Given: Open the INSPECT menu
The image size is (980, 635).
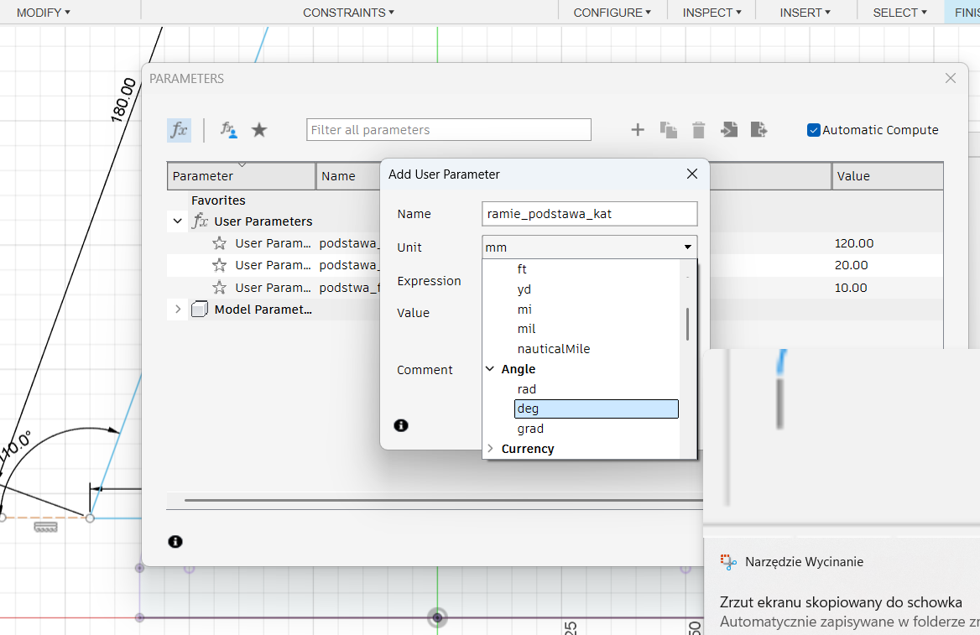Looking at the screenshot, I should [x=712, y=13].
